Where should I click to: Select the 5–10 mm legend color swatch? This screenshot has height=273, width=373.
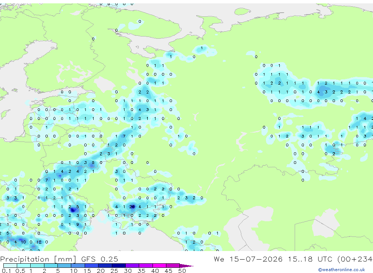pos(65,266)
